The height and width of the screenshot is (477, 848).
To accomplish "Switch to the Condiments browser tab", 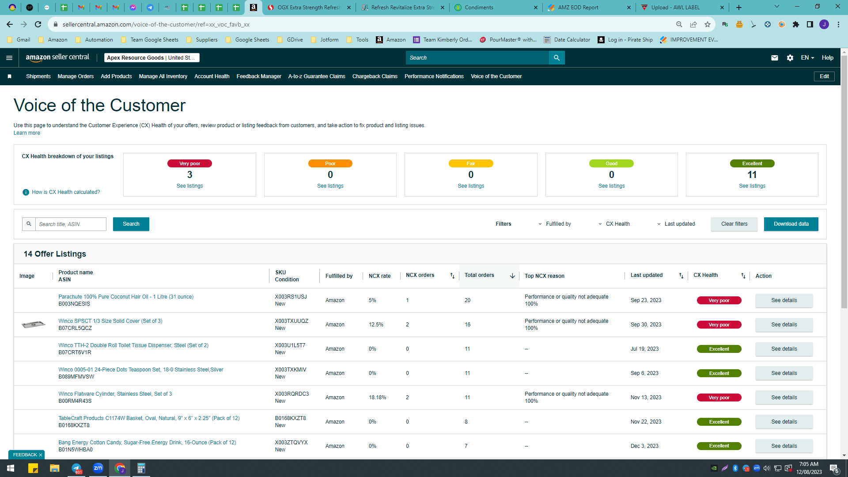I will pos(496,8).
